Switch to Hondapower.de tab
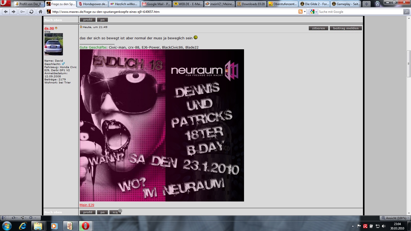The image size is (411, 231). point(93,4)
